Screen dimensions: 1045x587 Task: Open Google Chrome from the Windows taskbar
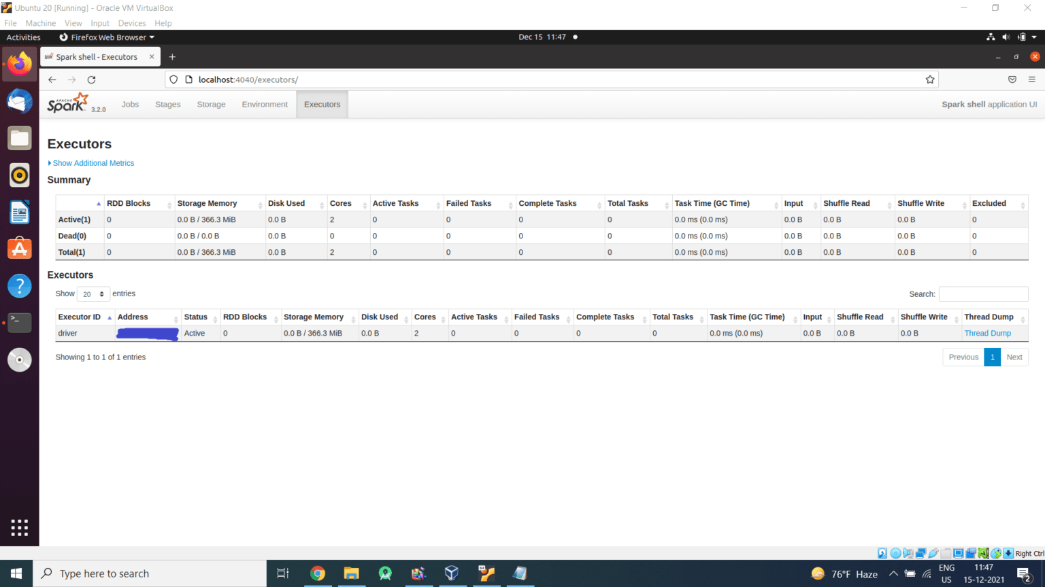click(x=318, y=573)
